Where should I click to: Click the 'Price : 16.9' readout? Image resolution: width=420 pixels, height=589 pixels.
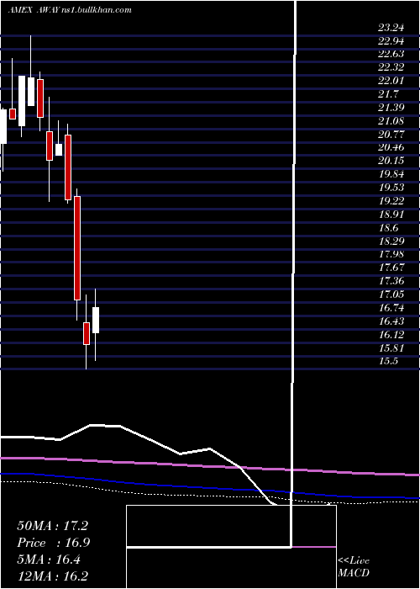click(53, 543)
